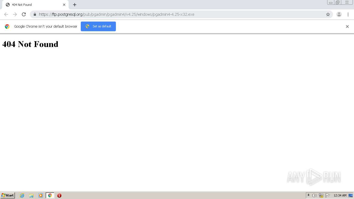Screen dimensions: 354x199
Task: Dismiss the default browser infobar
Action: (347, 27)
